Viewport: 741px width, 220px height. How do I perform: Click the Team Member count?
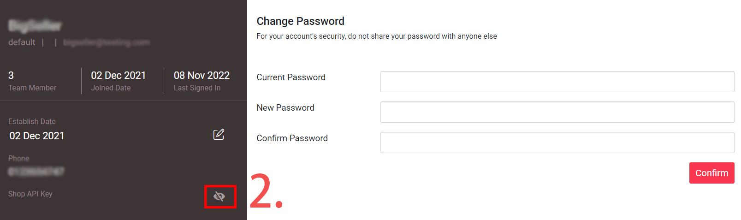pos(11,75)
